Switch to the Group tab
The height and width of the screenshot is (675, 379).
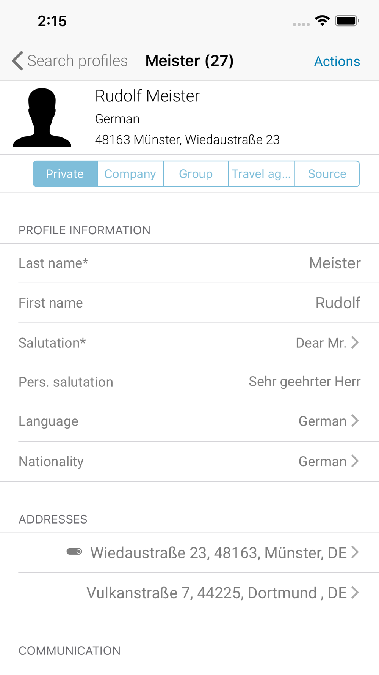pos(196,174)
